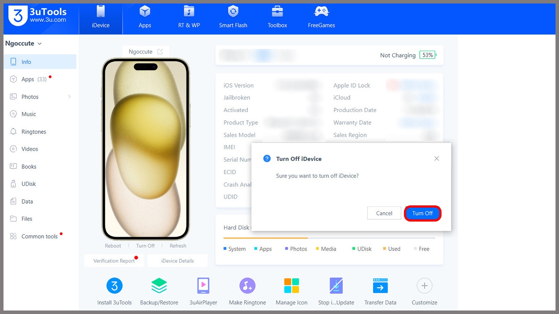Select Info in the sidebar

(40, 62)
